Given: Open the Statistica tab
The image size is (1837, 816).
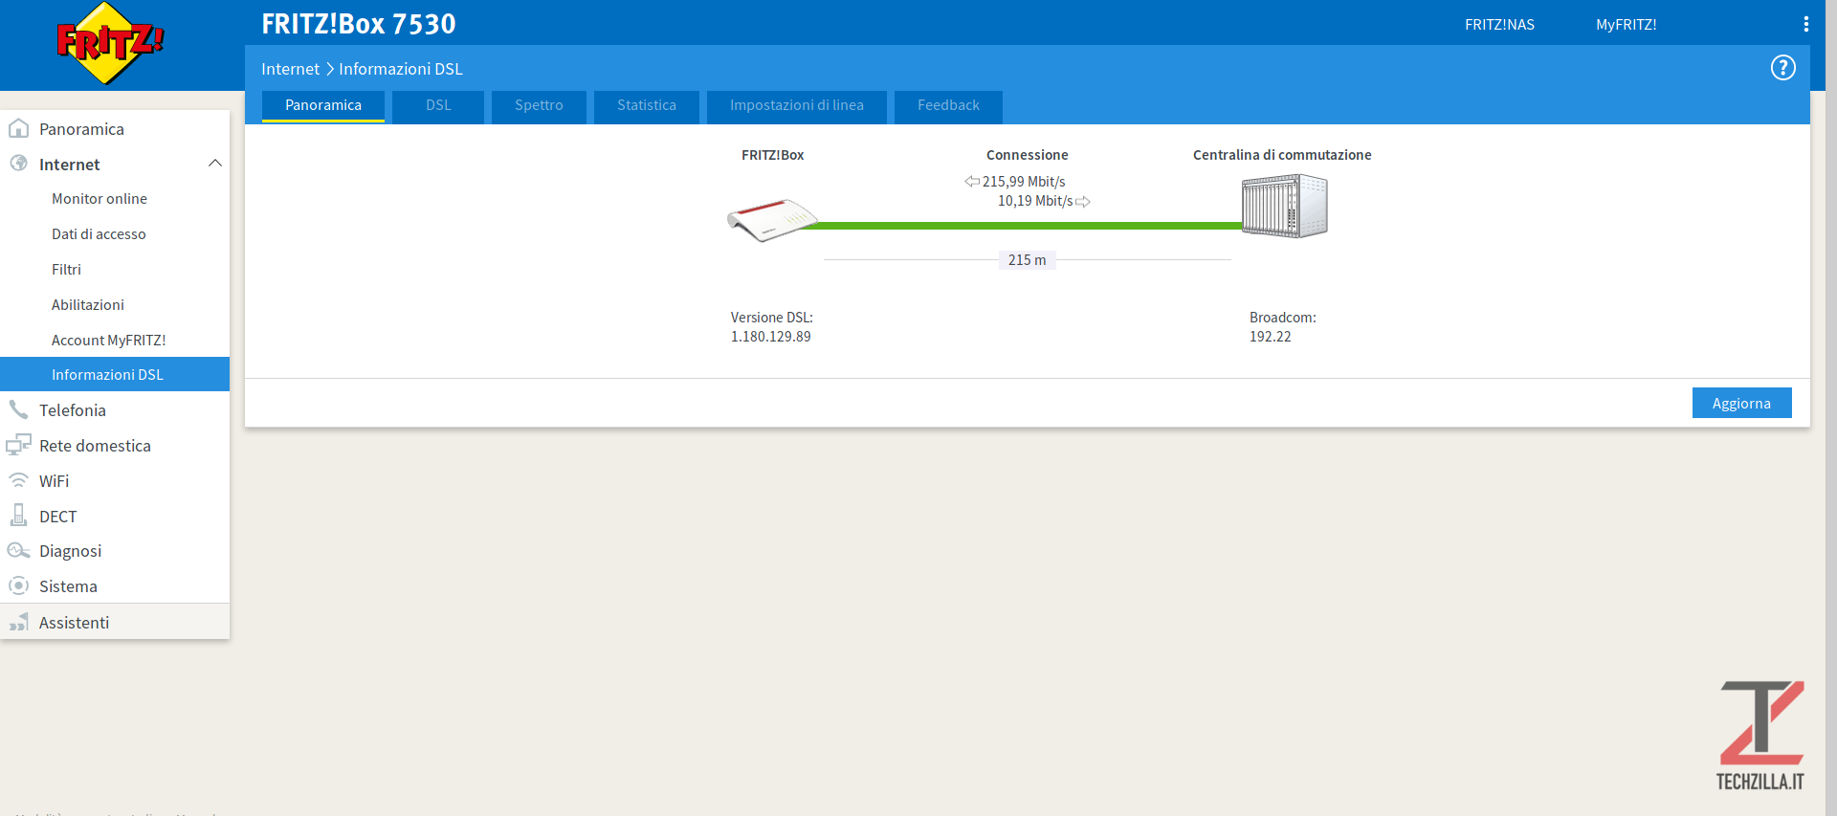Looking at the screenshot, I should point(647,105).
